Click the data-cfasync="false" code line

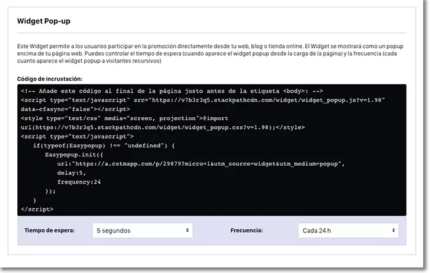pos(76,109)
